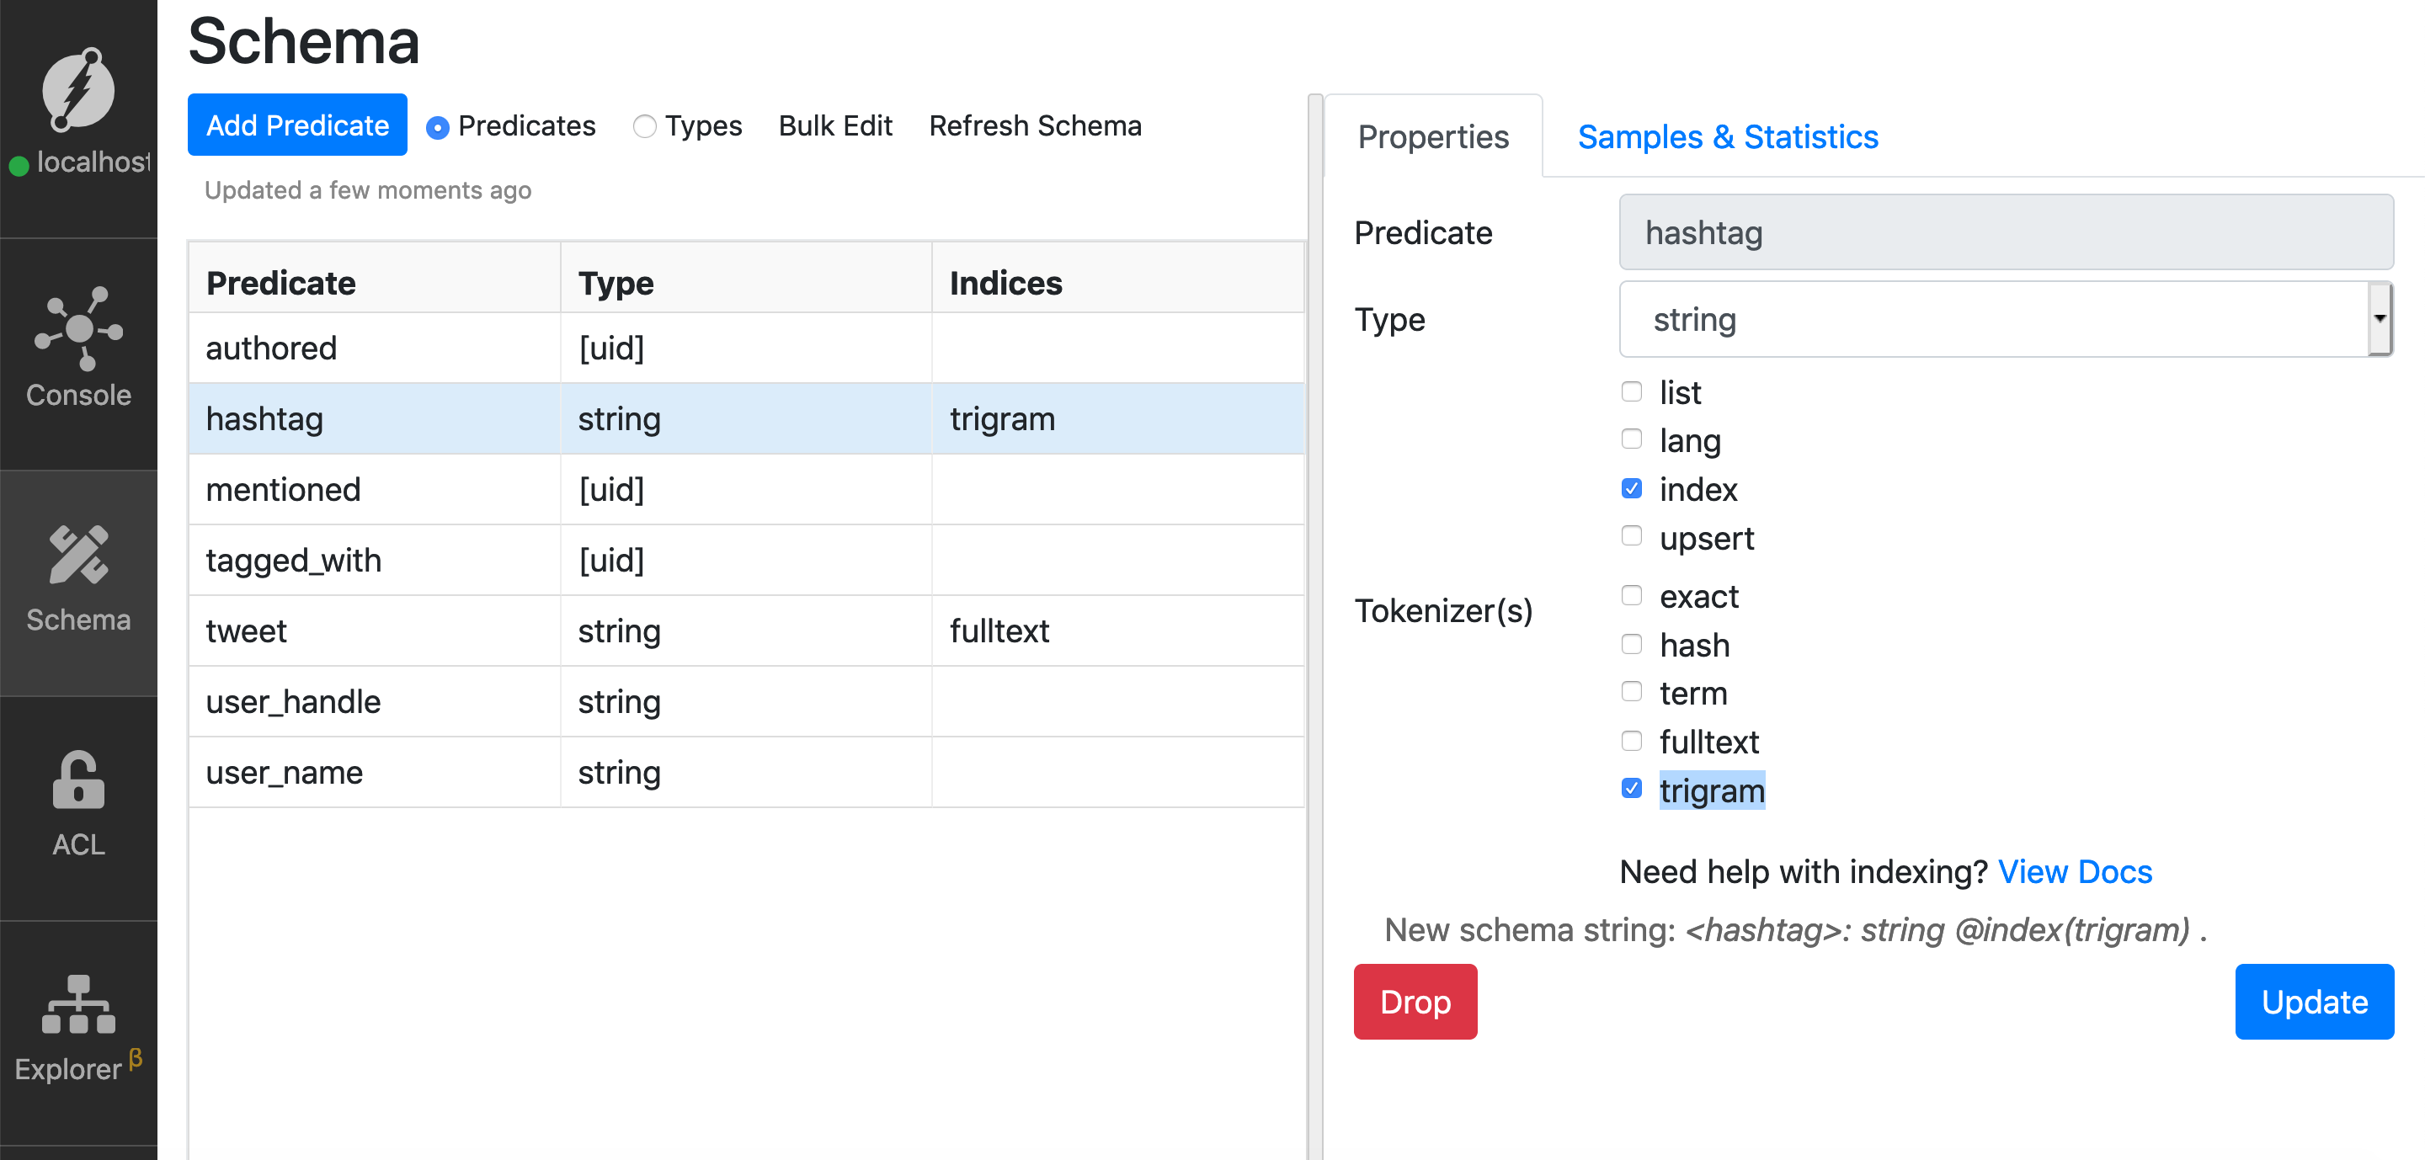Select the Types radio button
The image size is (2425, 1160).
(x=644, y=126)
